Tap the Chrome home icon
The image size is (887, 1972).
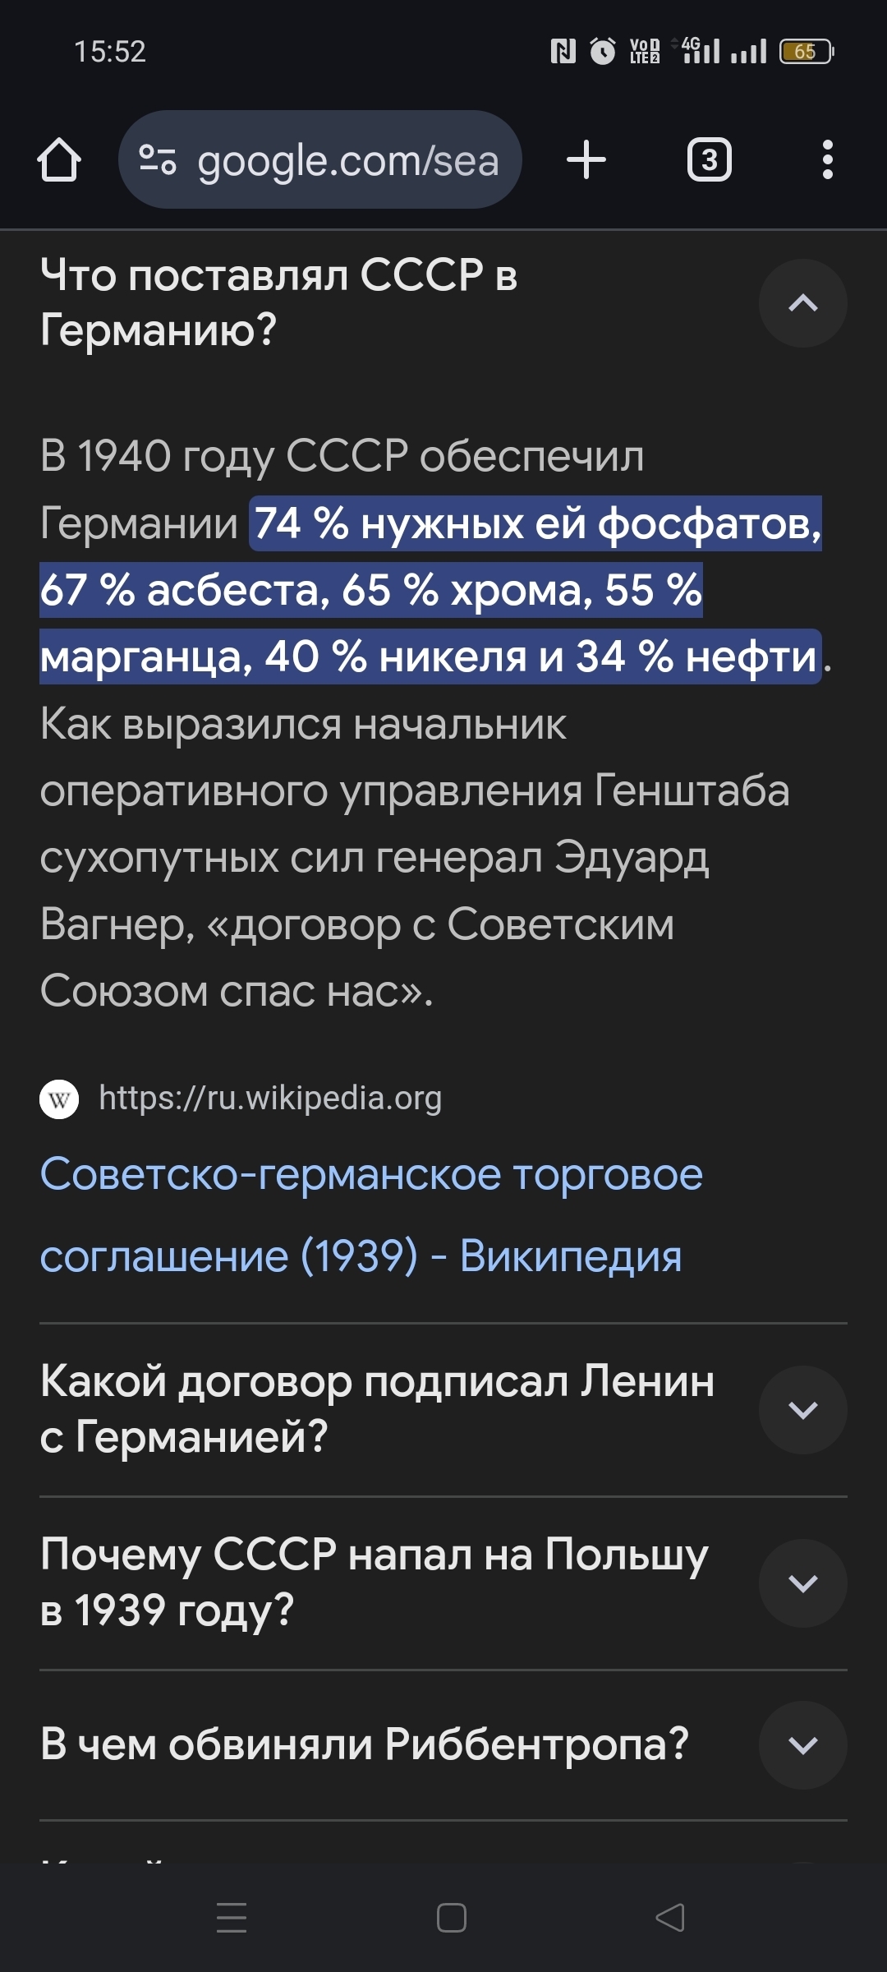click(59, 159)
